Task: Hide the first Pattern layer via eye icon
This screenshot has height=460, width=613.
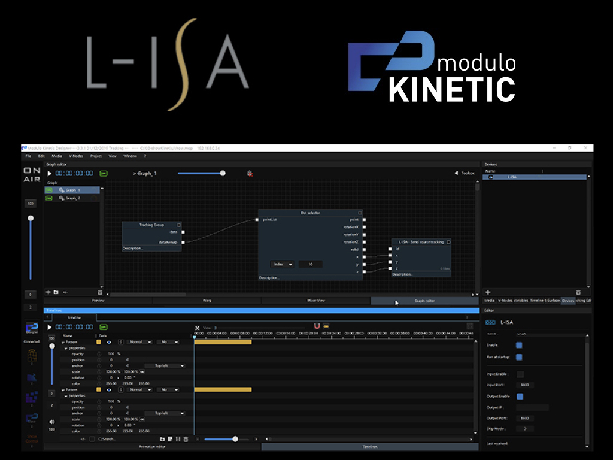Action: [x=109, y=342]
